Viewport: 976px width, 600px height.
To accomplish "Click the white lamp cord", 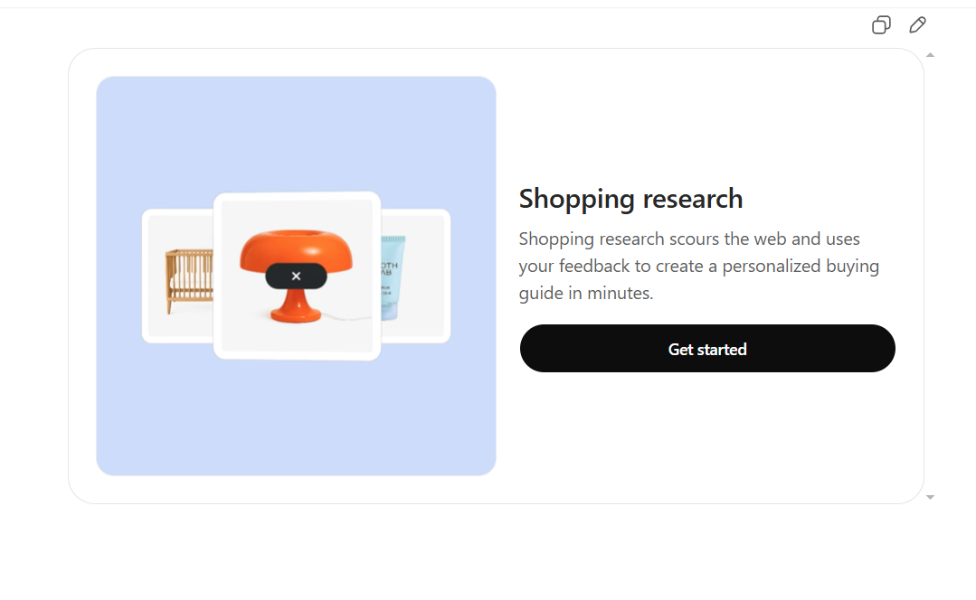I will [x=348, y=318].
